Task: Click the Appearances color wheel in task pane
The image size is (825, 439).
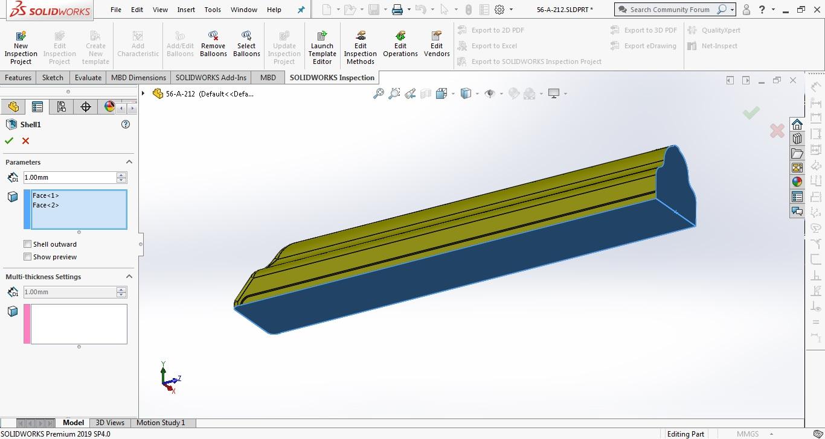Action: tap(797, 182)
